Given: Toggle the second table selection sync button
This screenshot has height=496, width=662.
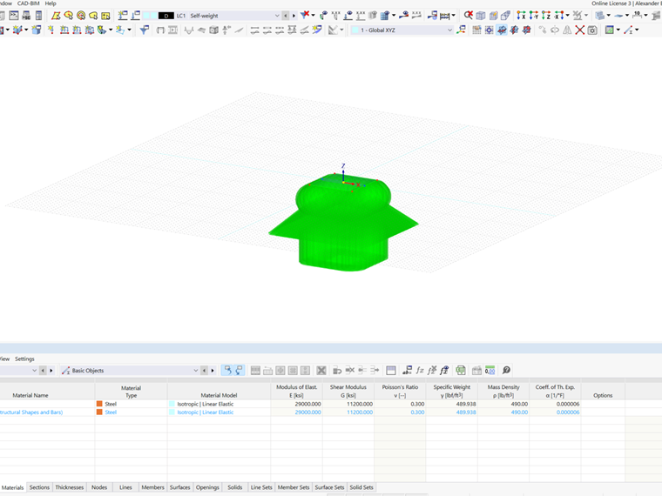Looking at the screenshot, I should click(239, 371).
